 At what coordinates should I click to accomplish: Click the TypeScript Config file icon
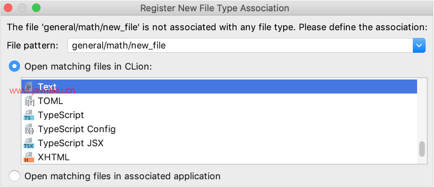point(29,129)
